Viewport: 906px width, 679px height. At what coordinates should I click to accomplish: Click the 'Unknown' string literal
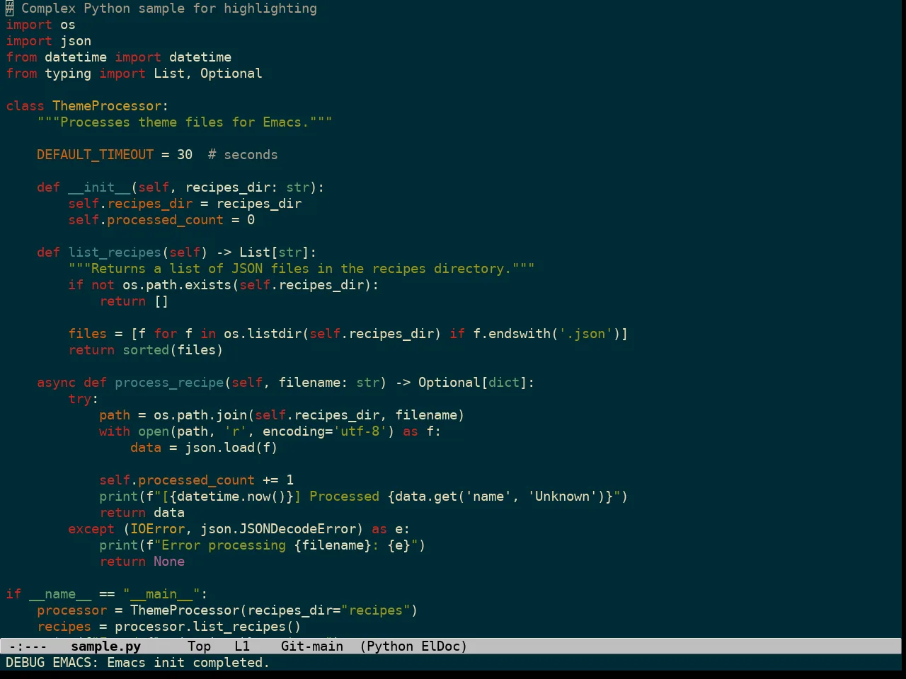coord(563,497)
